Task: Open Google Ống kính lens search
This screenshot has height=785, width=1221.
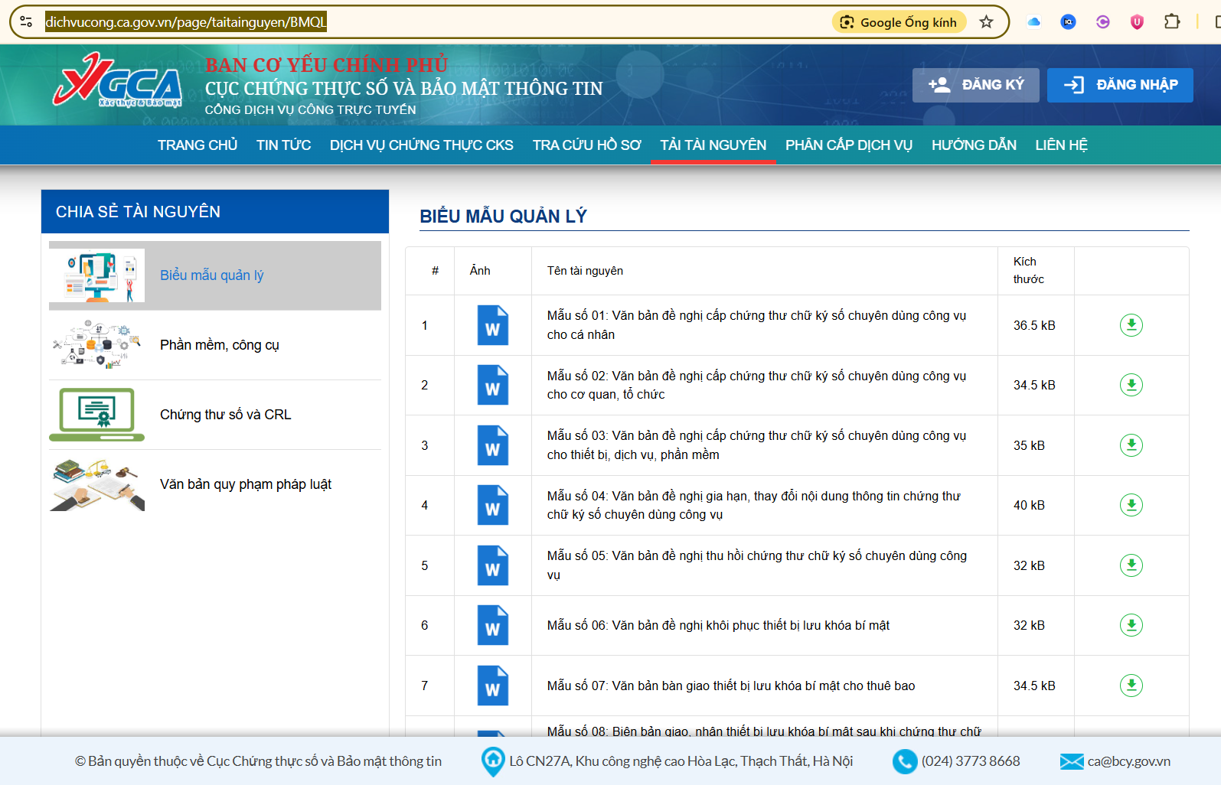Action: [x=899, y=22]
